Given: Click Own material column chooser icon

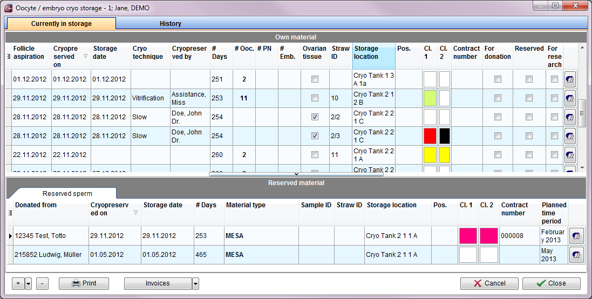Looking at the screenshot, I should coord(9,56).
